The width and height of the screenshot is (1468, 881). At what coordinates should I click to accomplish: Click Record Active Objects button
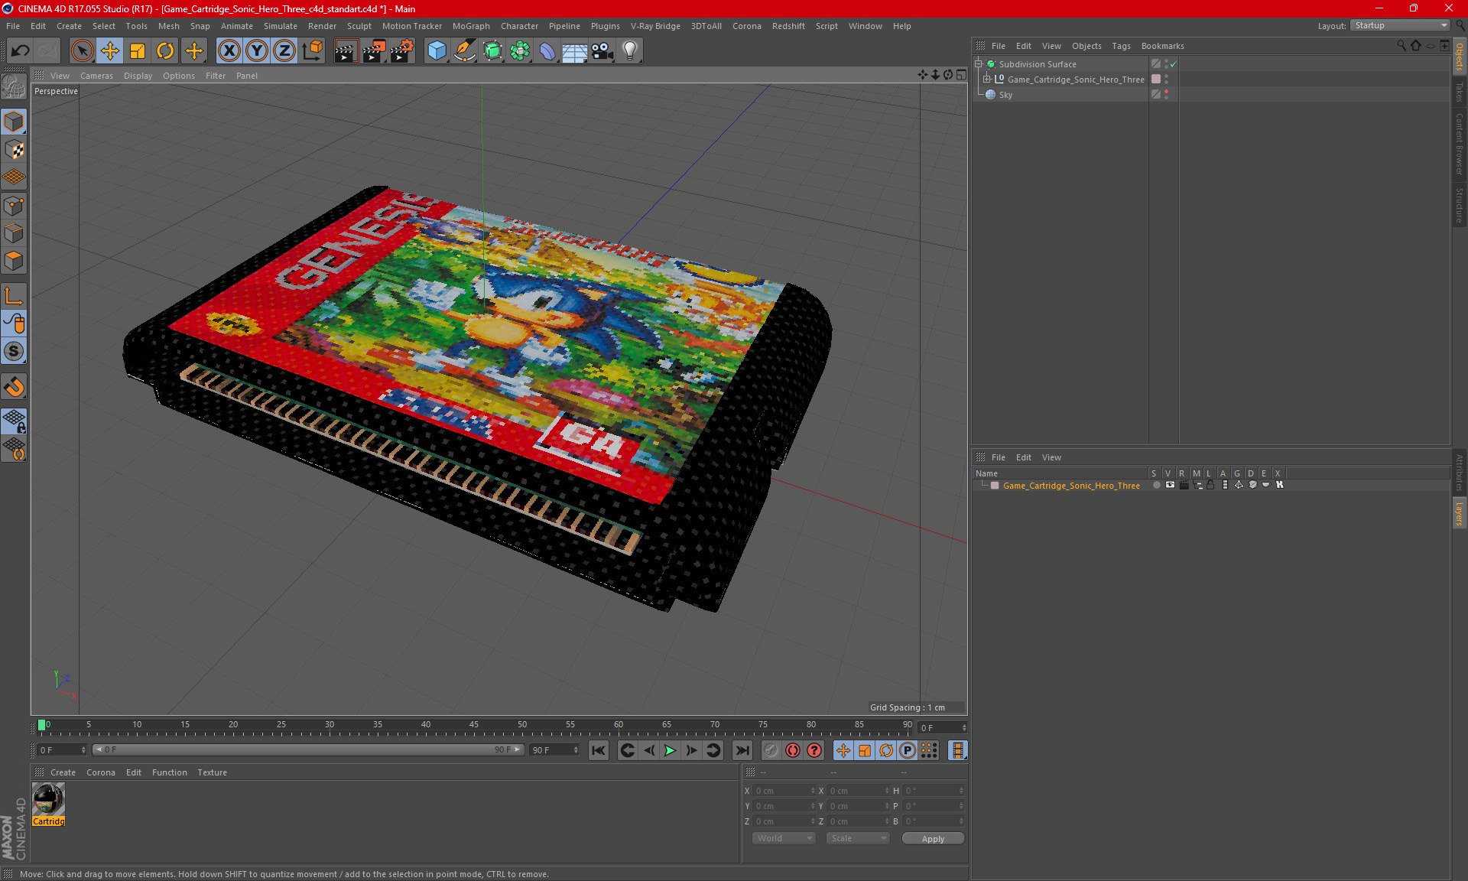[771, 750]
